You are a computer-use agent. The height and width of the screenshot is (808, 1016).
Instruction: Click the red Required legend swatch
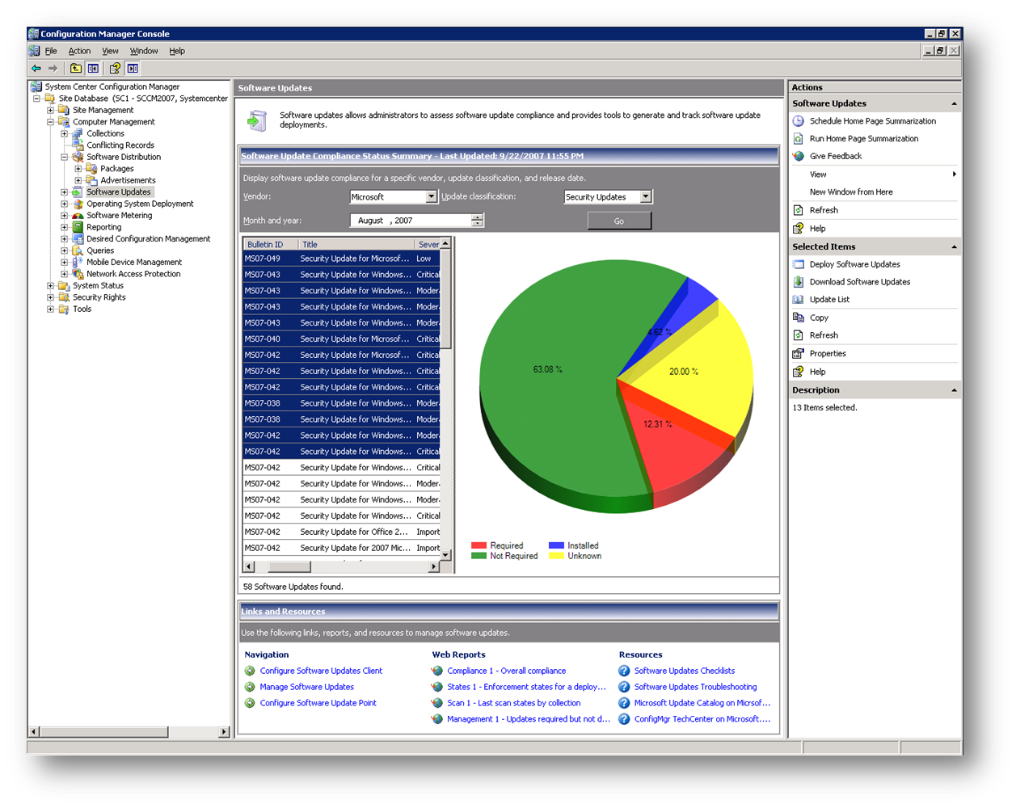[478, 545]
